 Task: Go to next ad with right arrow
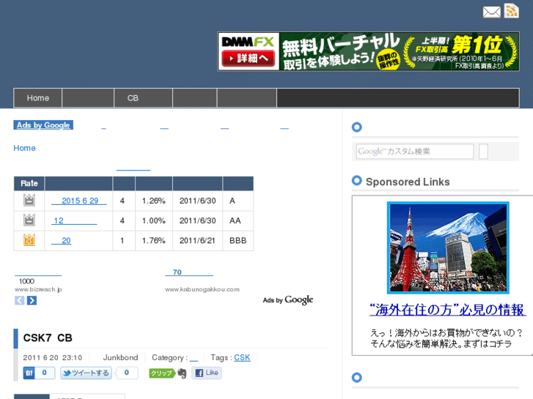tap(32, 300)
